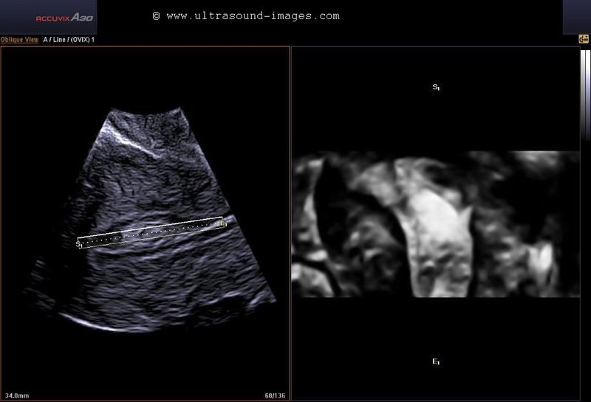Click the bright spot at OVIX image right edge

click(544, 260)
